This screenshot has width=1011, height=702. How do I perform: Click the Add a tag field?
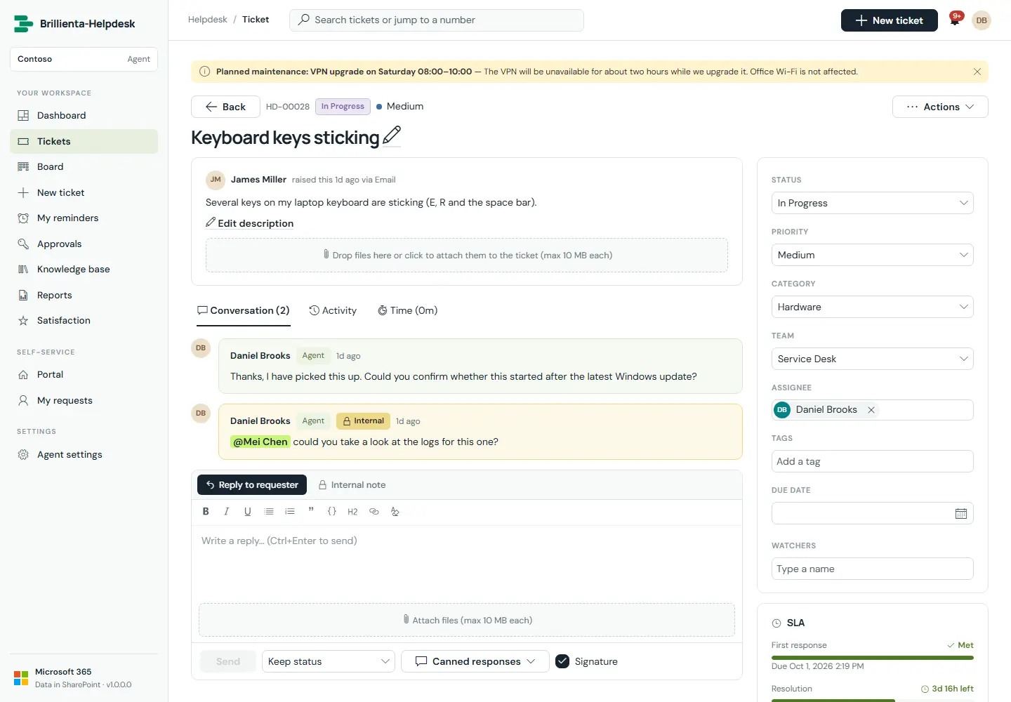point(873,461)
